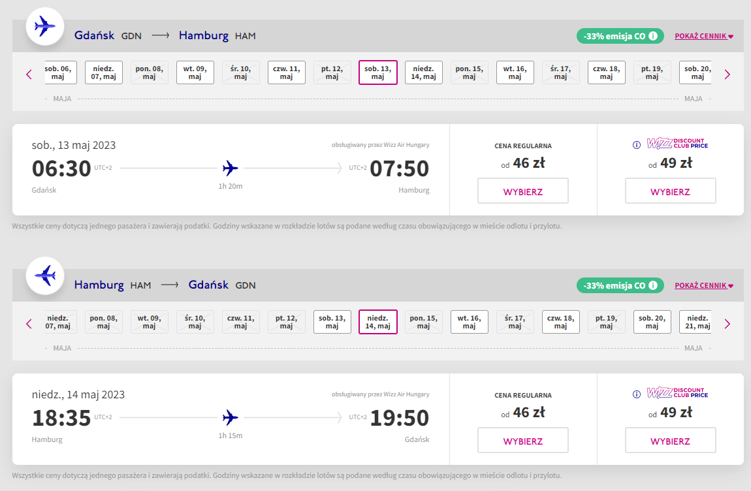Choose regular 46 zł fare for 18:35 flight
The height and width of the screenshot is (491, 751).
pos(523,440)
